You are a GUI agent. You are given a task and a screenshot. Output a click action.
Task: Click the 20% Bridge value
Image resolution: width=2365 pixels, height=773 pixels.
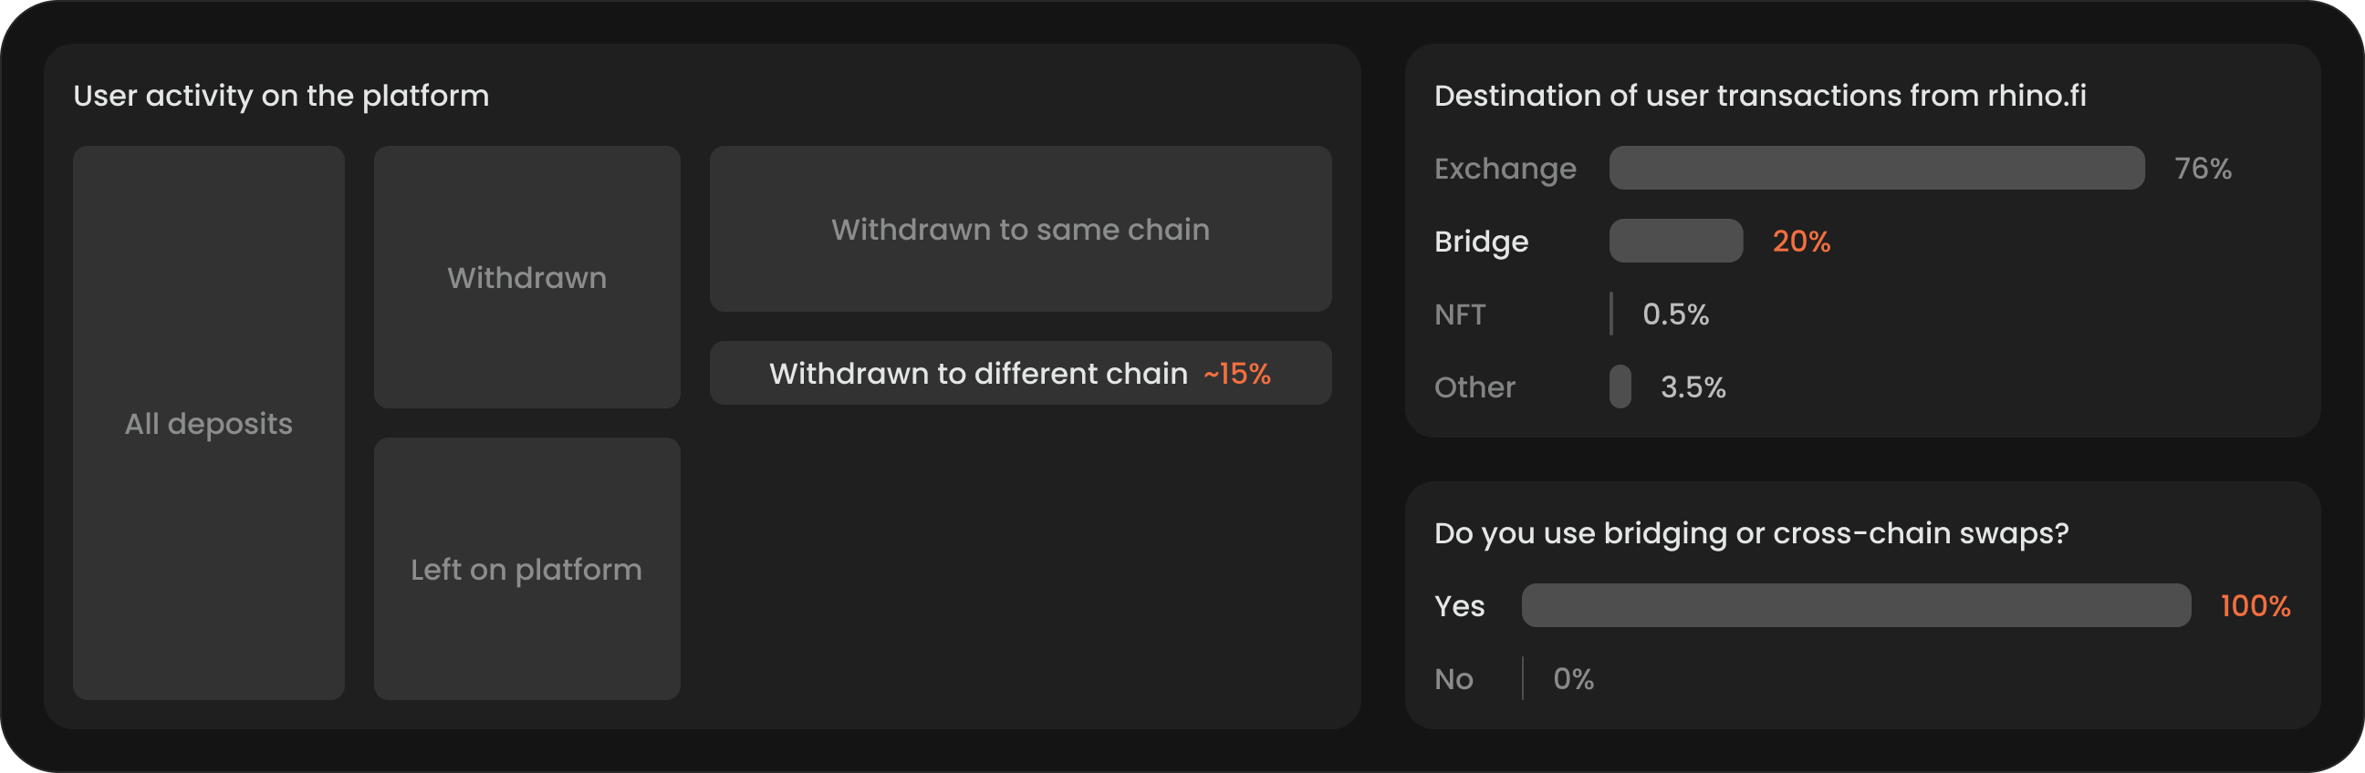(x=1800, y=242)
